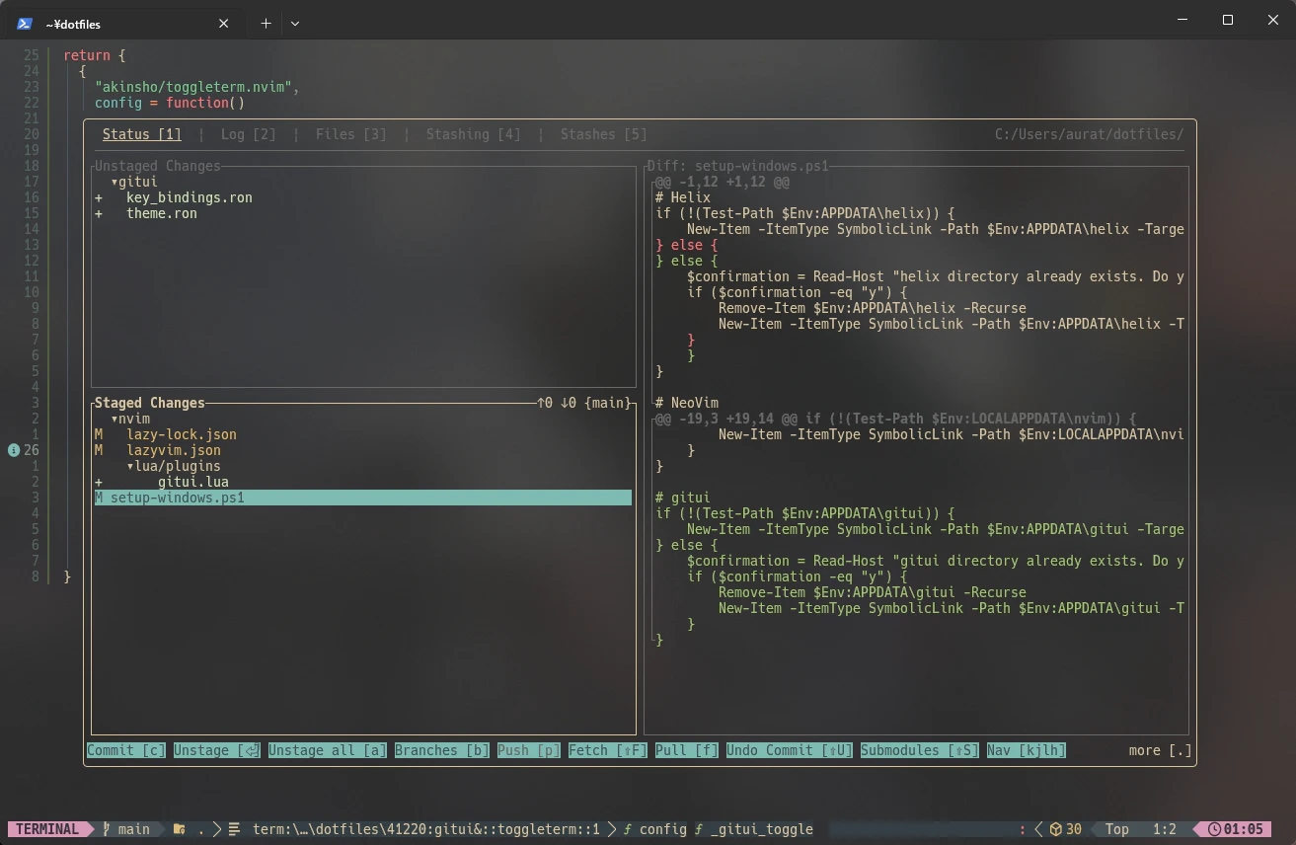Open the new tab profile dropdown arrow
The width and height of the screenshot is (1296, 845).
point(295,24)
